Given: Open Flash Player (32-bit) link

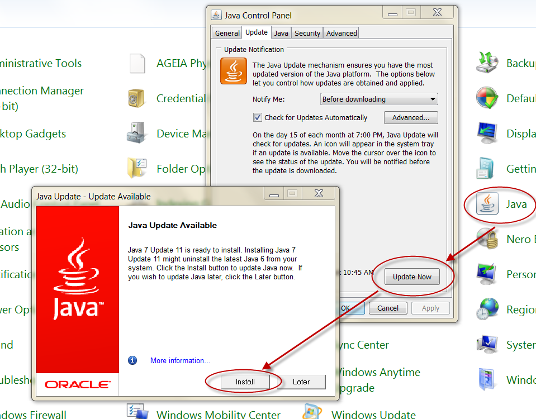Looking at the screenshot, I should 39,169.
